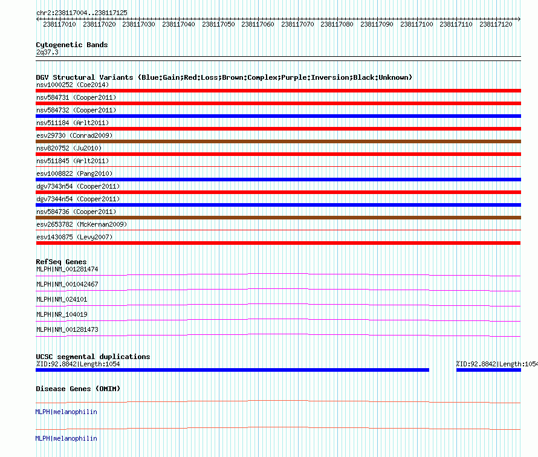The height and width of the screenshot is (457, 538).
Task: Select the RefSeq Genes track heading
Action: (x=61, y=262)
